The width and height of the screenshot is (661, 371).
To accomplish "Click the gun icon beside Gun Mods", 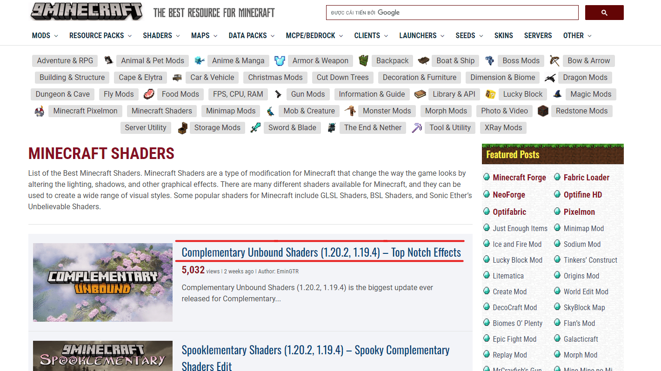I will [278, 94].
